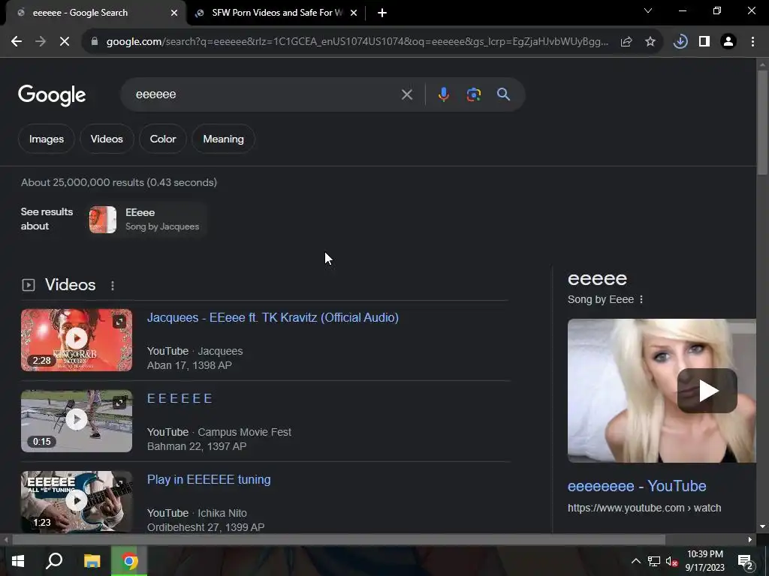Click the Google logo

click(x=52, y=95)
